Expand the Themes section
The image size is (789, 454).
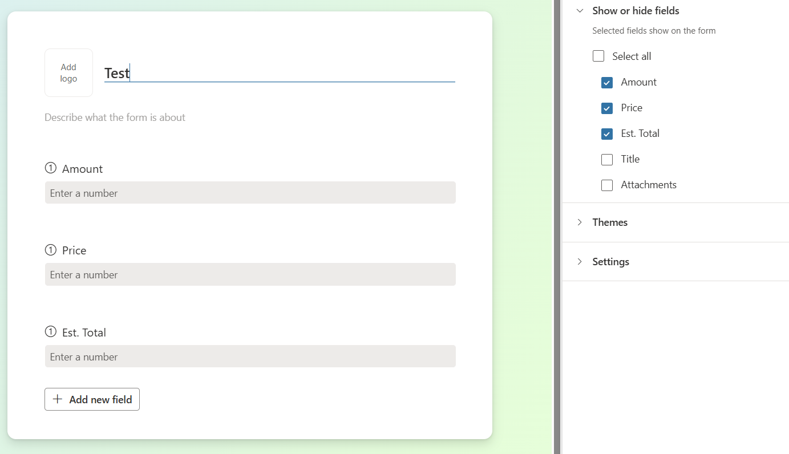pos(610,222)
